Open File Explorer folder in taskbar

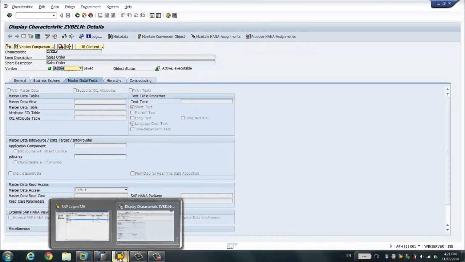click(66, 256)
